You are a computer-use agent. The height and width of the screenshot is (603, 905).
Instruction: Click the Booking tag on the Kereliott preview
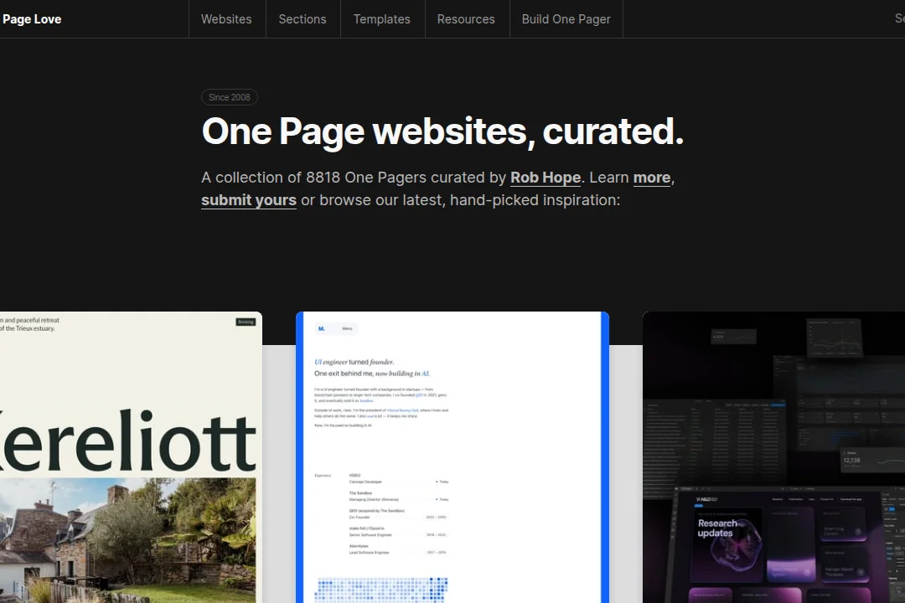pyautogui.click(x=246, y=322)
